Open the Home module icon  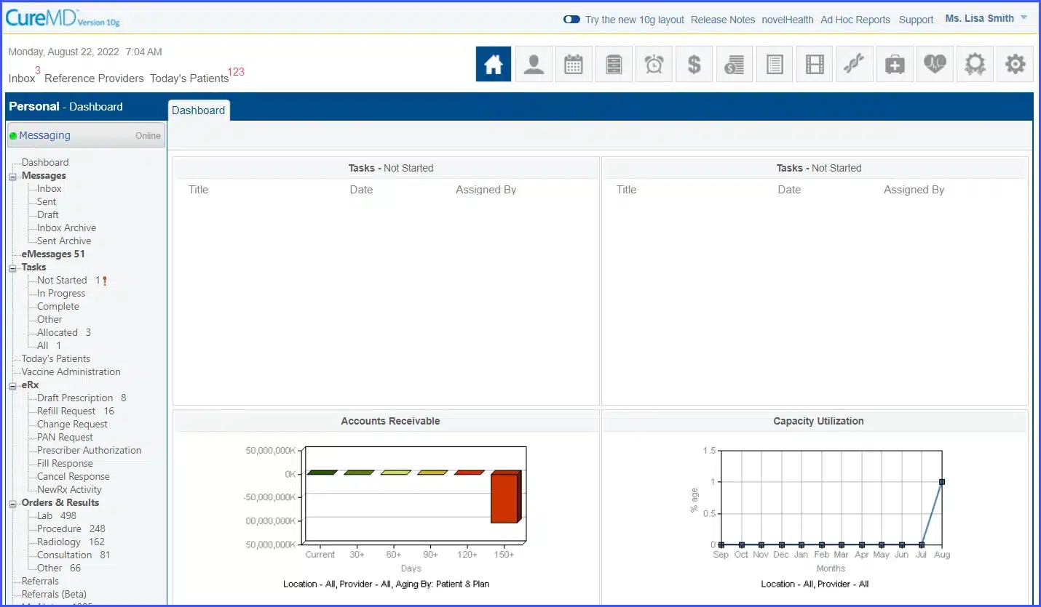(x=494, y=64)
